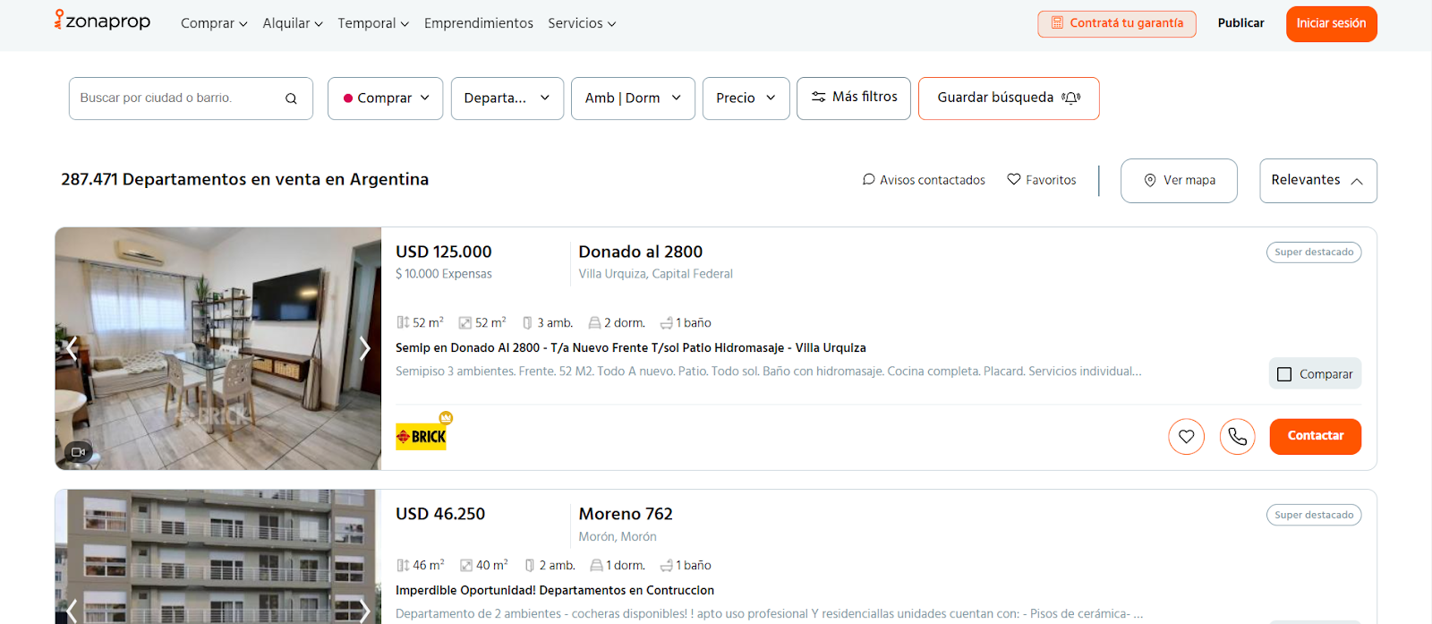Show next photo of Donado al 2800 listing
Viewport: 1432px width, 624px height.
pos(364,348)
